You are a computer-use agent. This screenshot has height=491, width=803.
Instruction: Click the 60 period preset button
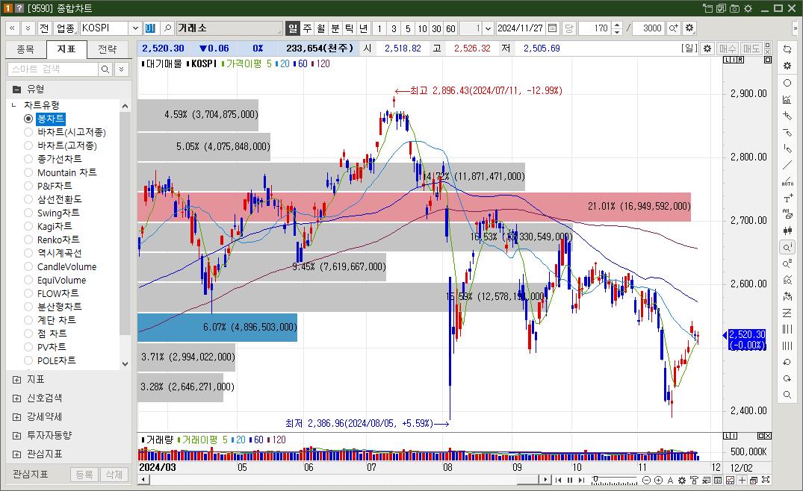click(x=450, y=28)
